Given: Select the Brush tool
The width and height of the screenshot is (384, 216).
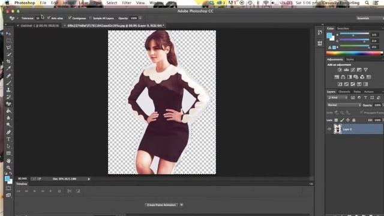Looking at the screenshot, I should tap(8, 83).
